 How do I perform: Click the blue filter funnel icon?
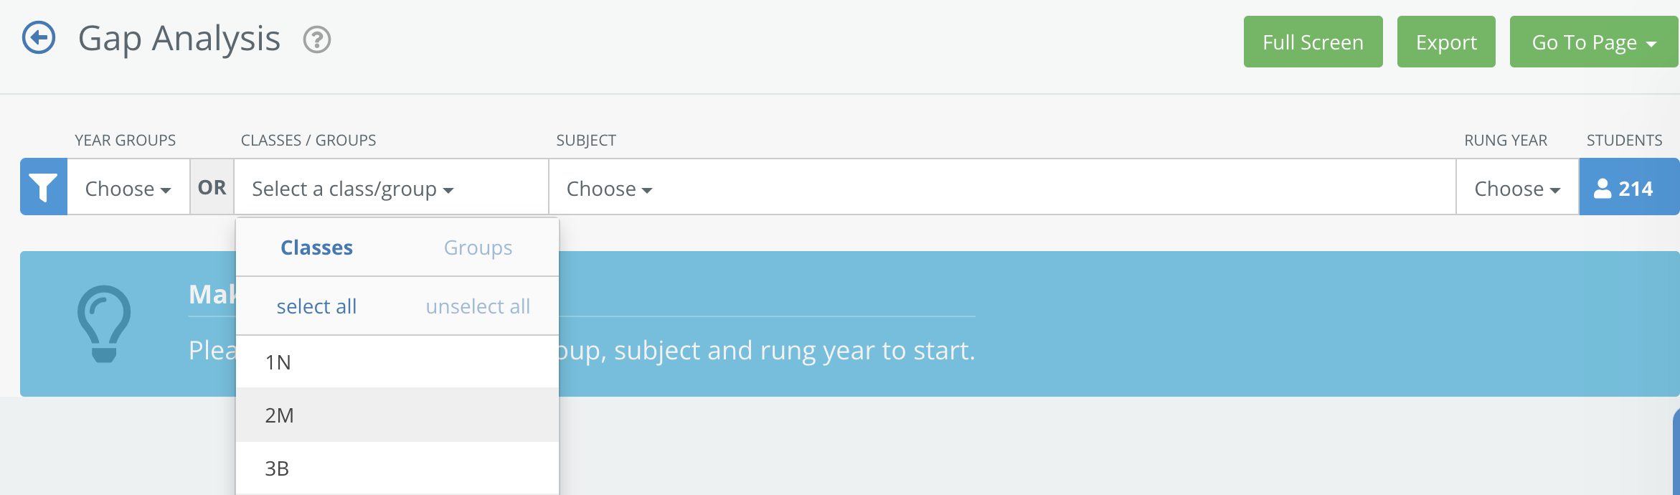(44, 187)
